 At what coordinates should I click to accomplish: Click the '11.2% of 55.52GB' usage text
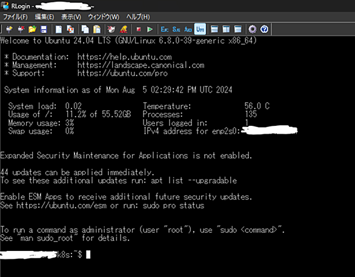98,114
